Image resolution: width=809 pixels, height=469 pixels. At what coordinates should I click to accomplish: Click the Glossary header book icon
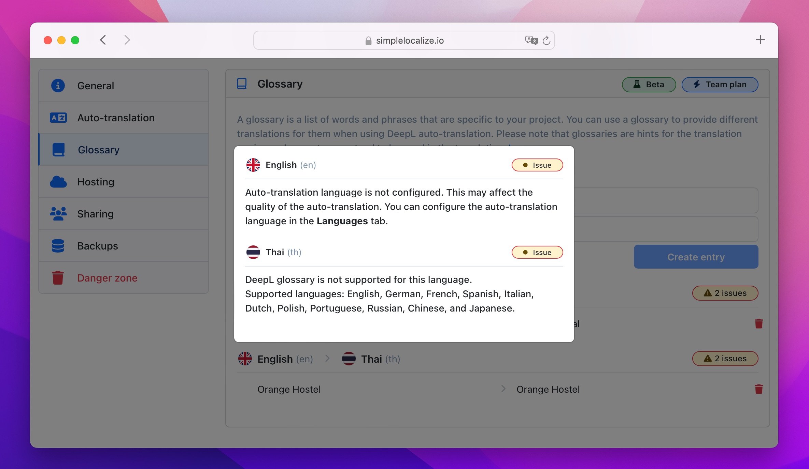(242, 84)
